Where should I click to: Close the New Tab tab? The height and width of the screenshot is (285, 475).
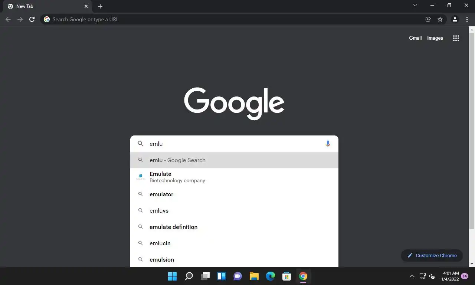pyautogui.click(x=86, y=6)
